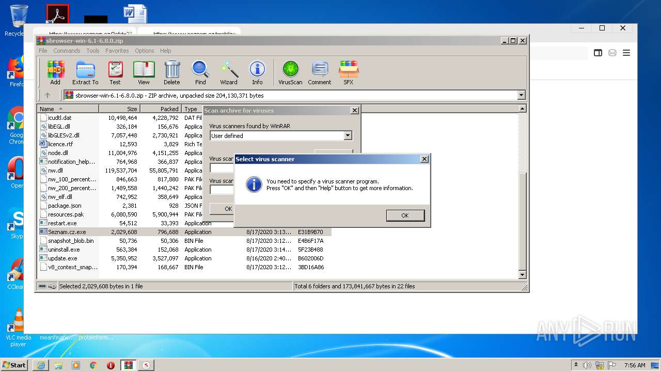Click the Windows Start button
Image resolution: width=661 pixels, height=372 pixels.
14,365
